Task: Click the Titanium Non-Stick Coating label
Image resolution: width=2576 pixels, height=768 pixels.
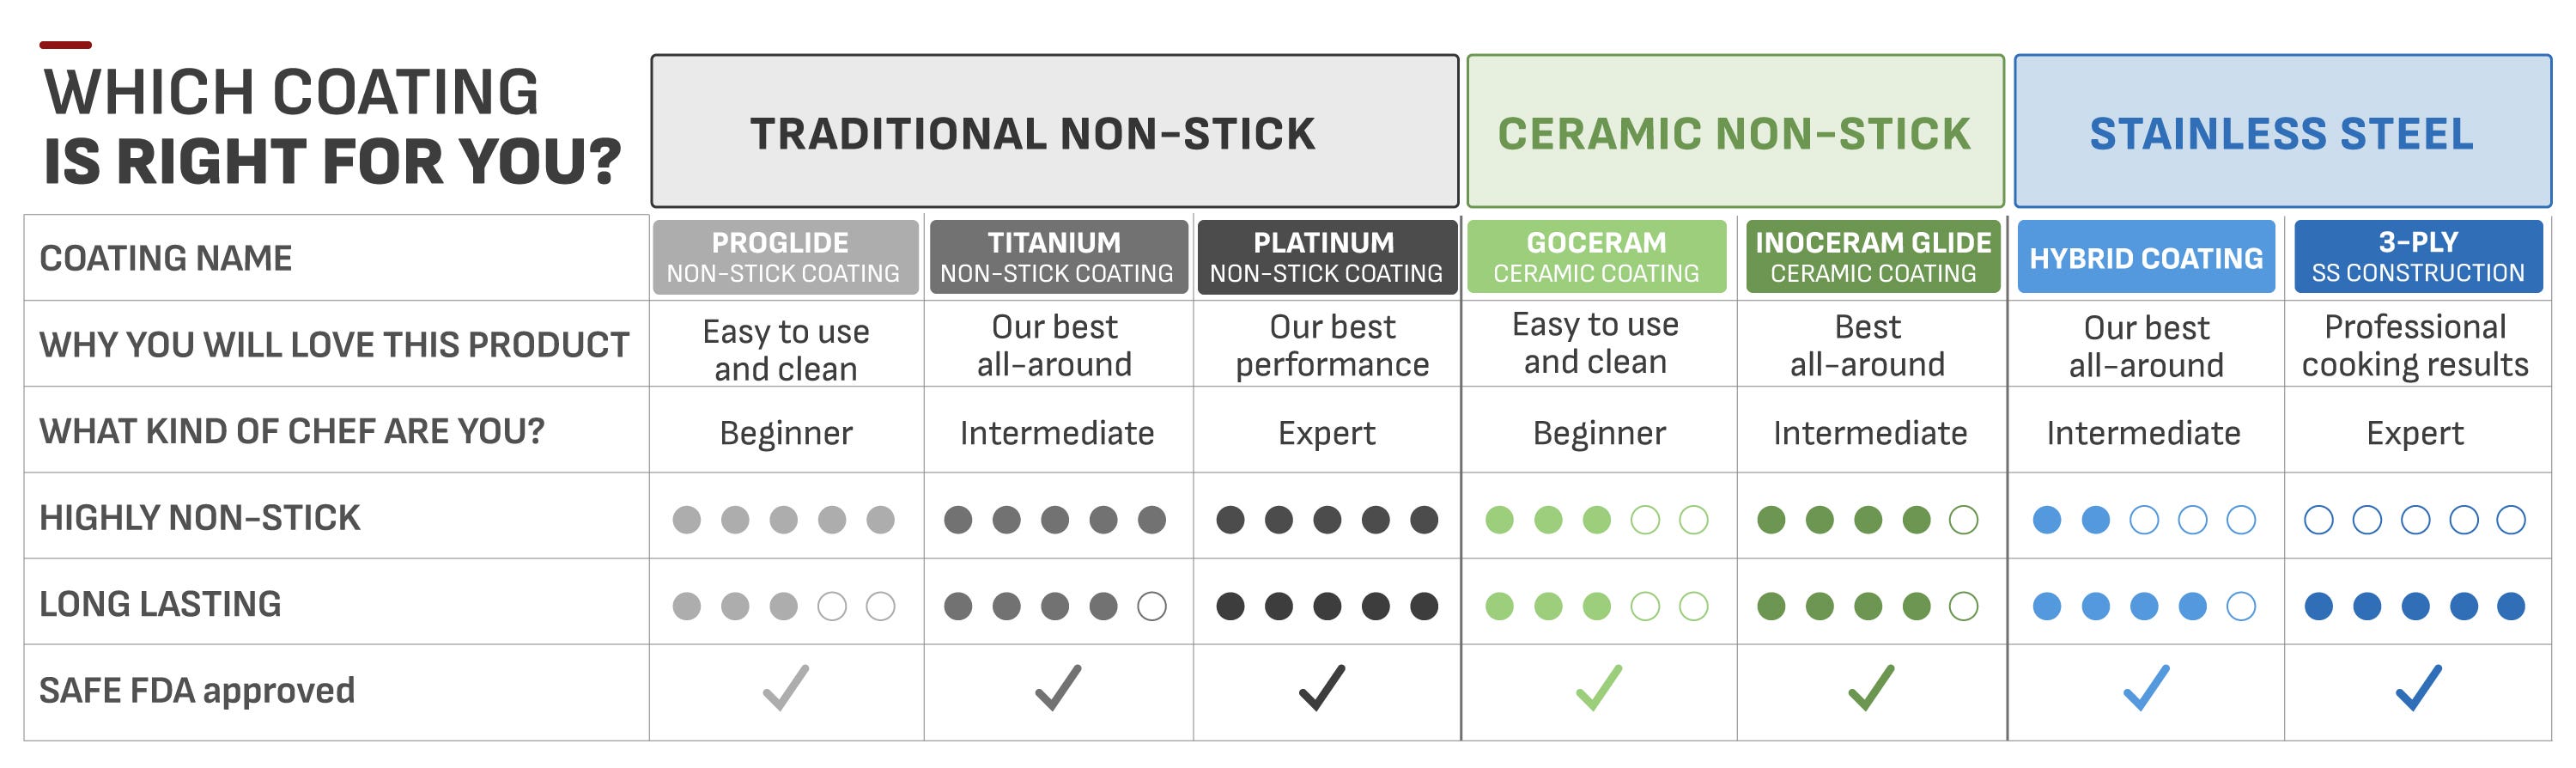Action: 1058,257
